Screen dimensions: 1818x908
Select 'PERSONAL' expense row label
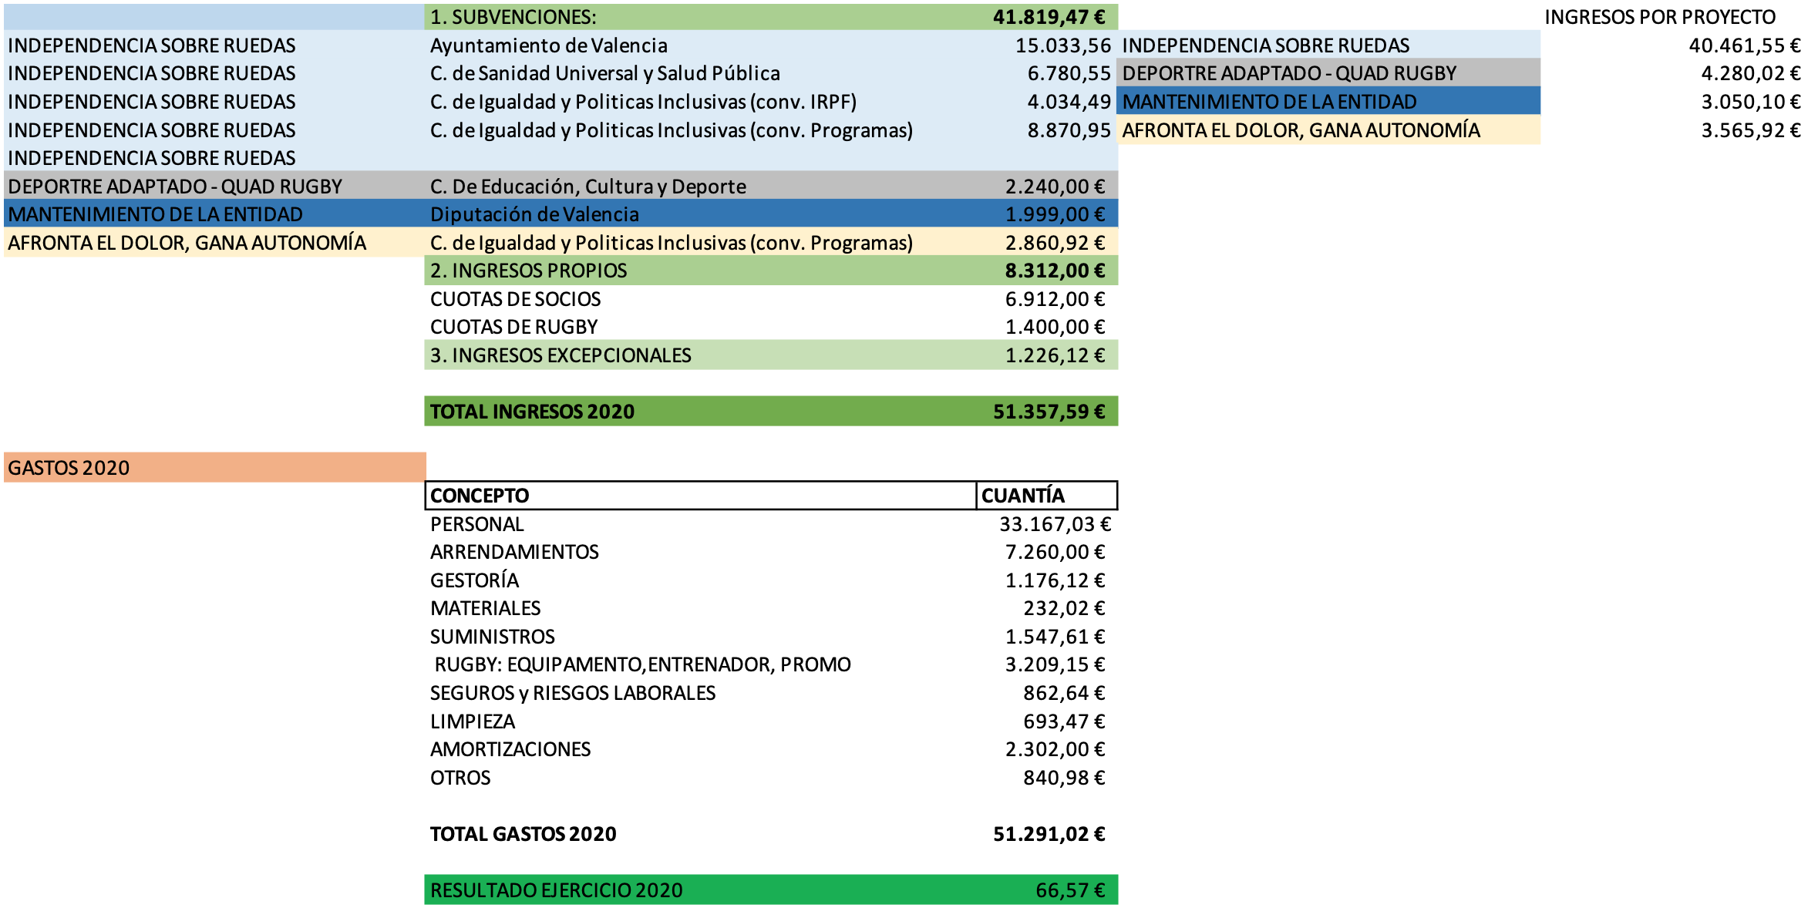[476, 524]
